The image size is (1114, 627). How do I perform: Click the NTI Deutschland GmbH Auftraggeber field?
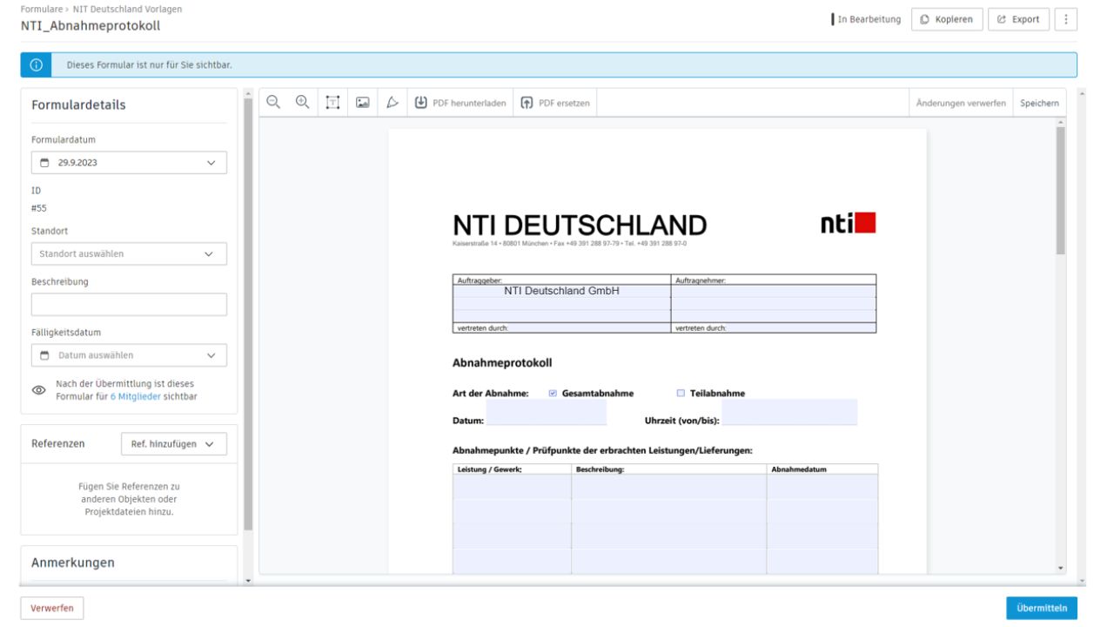click(561, 291)
